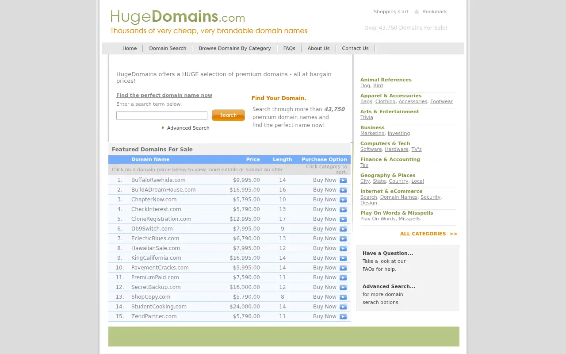Viewport: 566px width, 354px height.
Task: Open the Bird category link
Action: [378, 86]
